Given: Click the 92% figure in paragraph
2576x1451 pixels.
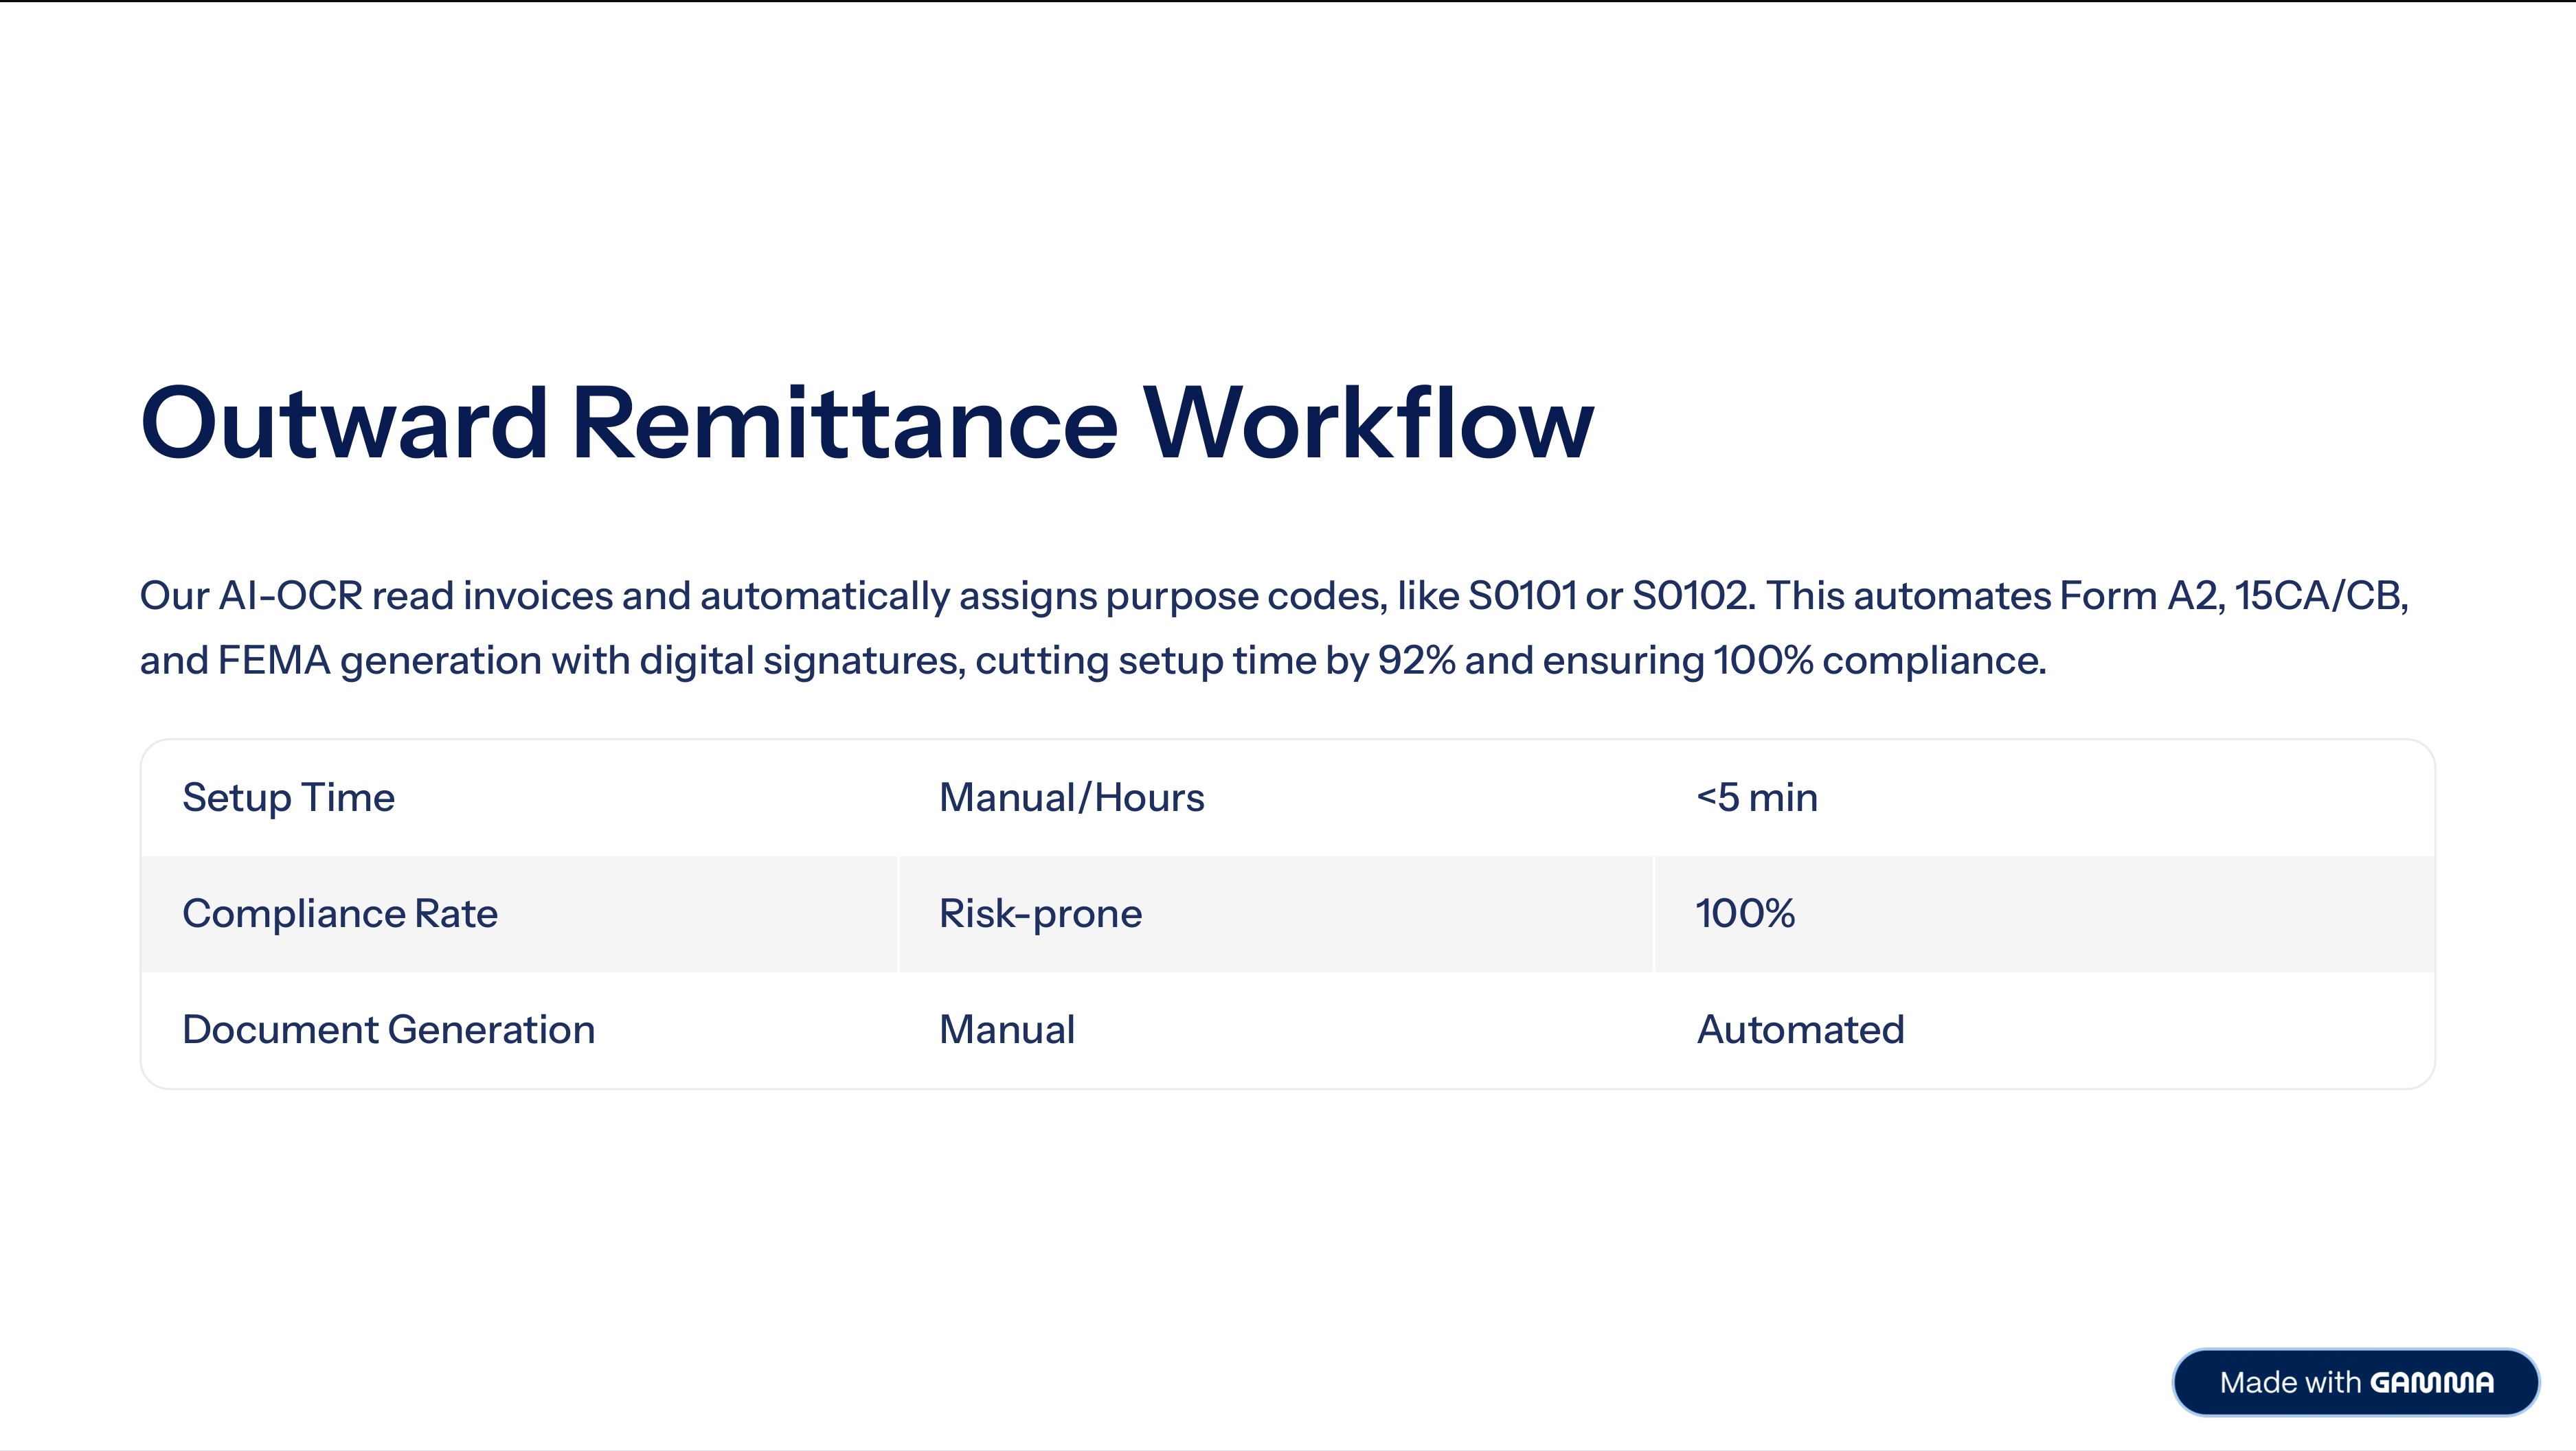Looking at the screenshot, I should click(x=1416, y=661).
